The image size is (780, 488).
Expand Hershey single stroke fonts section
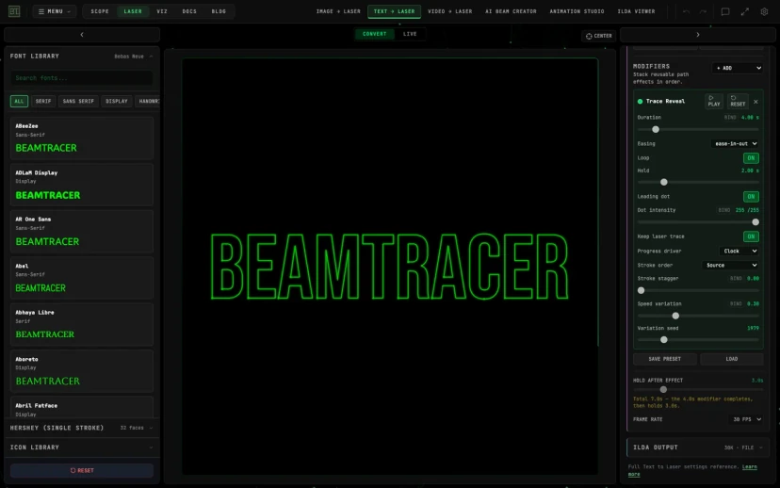[82, 428]
